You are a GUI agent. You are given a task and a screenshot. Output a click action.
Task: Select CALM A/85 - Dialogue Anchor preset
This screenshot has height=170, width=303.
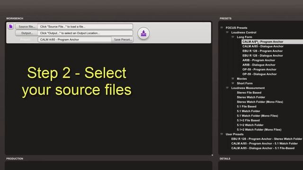[263, 46]
